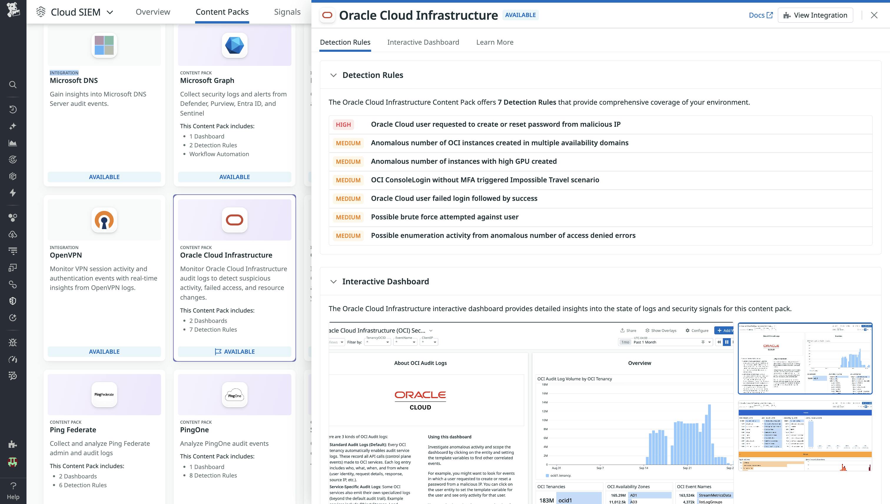Switch to the Interactive Dashboard tab
This screenshot has height=504, width=890.
(423, 42)
